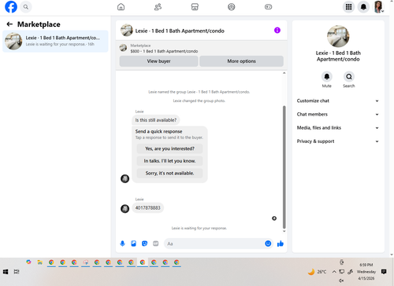The image size is (394, 286).
Task: Attach a photo file icon
Action: click(133, 244)
